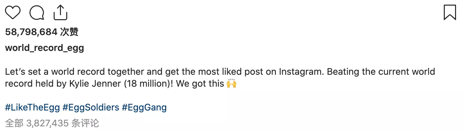Image resolution: width=463 pixels, height=131 pixels.
Task: Click the raised hands emoji in caption
Action: tap(231, 84)
